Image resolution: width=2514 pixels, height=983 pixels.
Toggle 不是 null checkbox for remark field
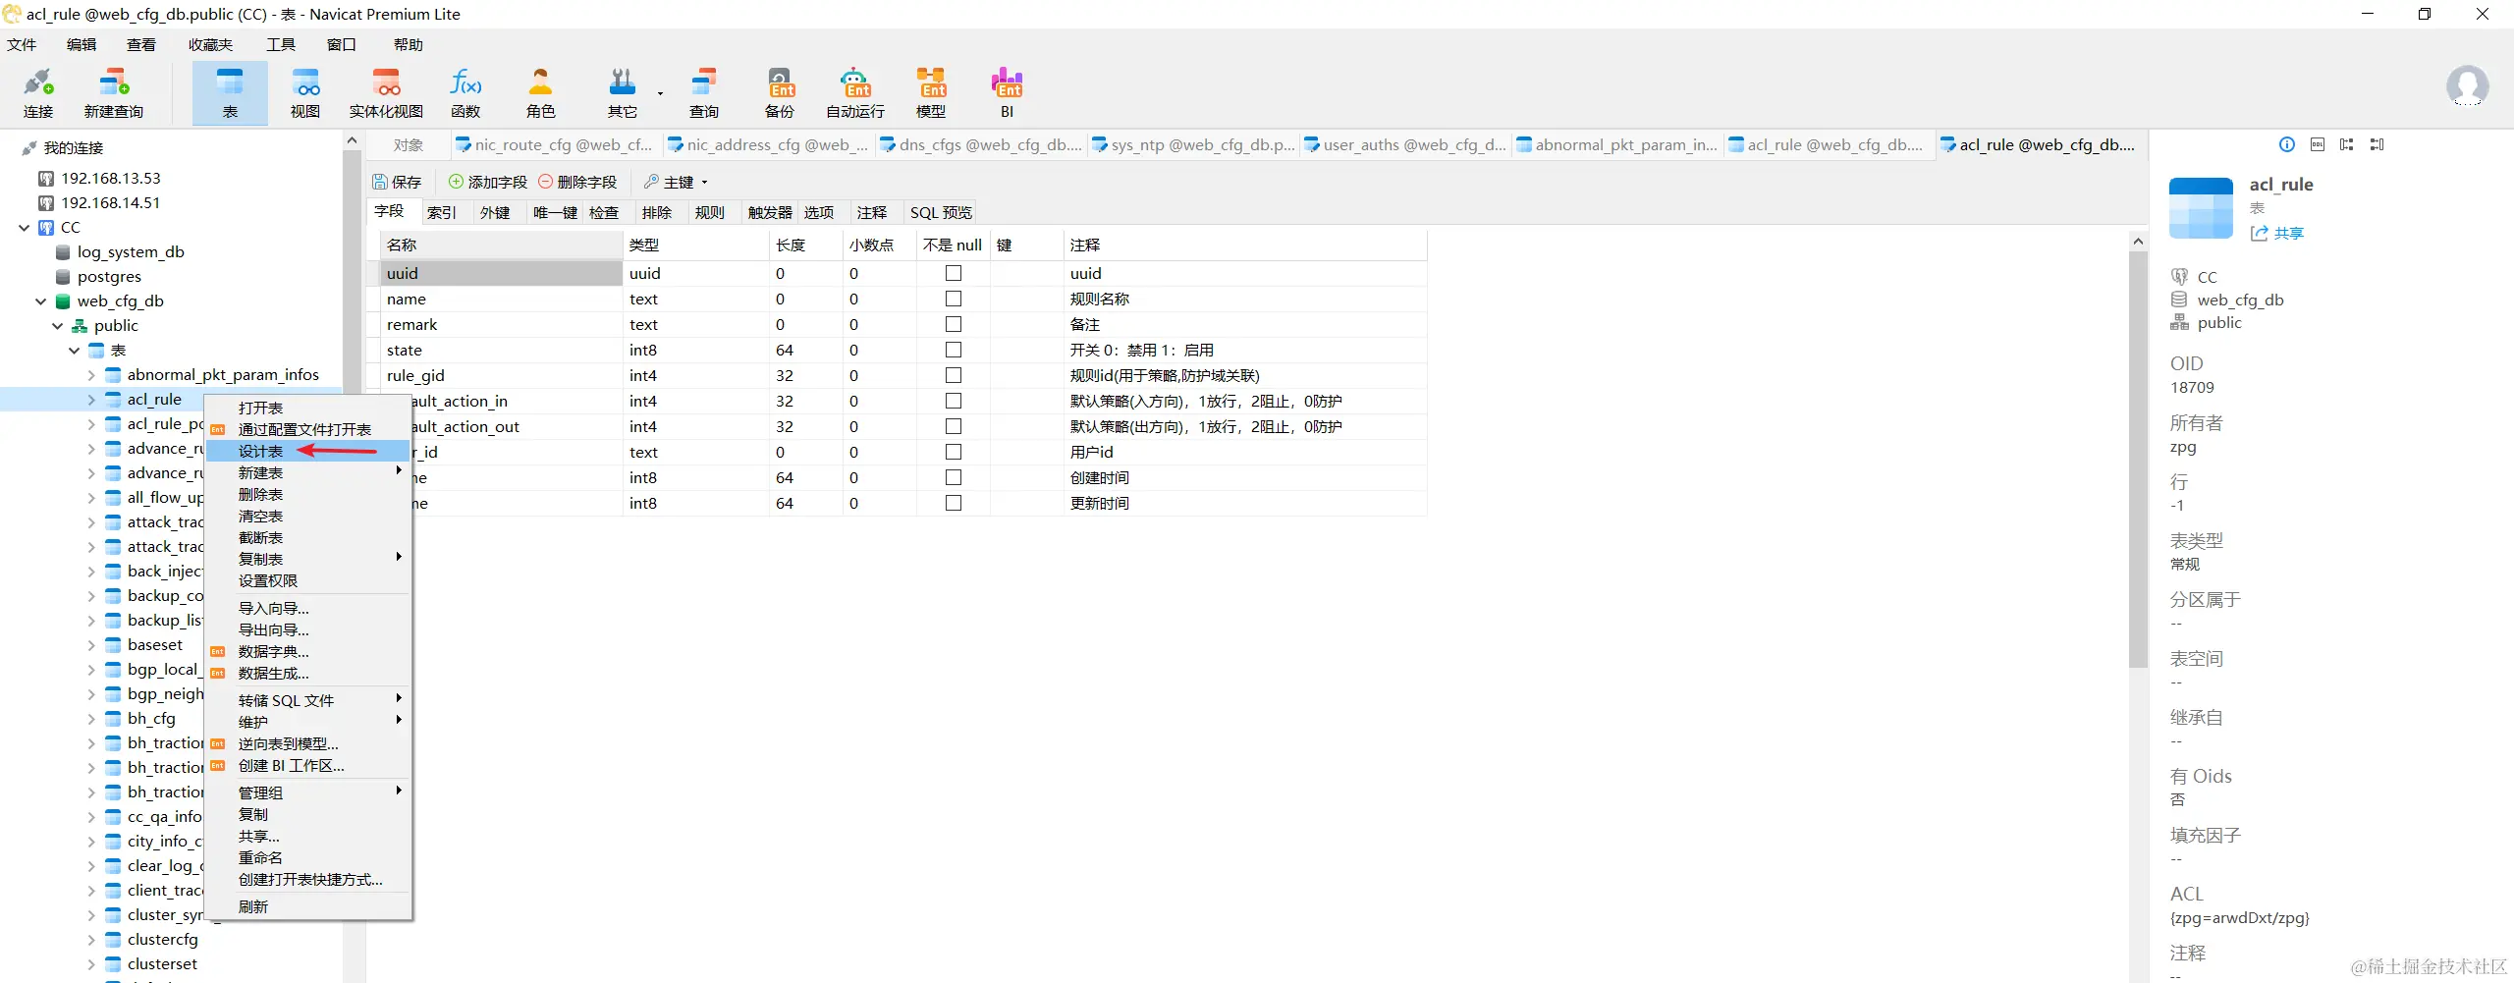(954, 324)
